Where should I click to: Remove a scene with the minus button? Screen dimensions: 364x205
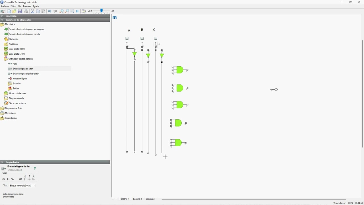tap(113, 199)
